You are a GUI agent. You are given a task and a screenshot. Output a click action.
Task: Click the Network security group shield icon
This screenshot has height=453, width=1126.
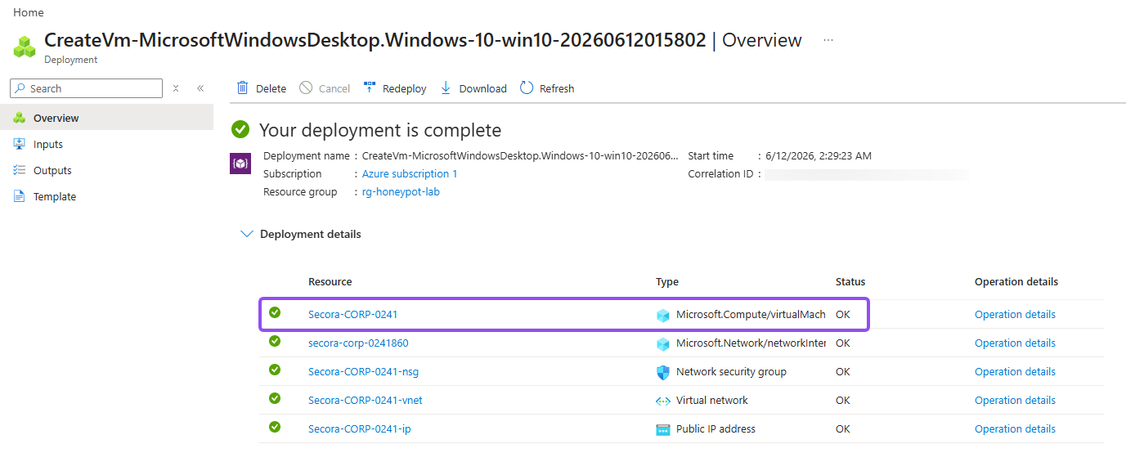pyautogui.click(x=663, y=372)
